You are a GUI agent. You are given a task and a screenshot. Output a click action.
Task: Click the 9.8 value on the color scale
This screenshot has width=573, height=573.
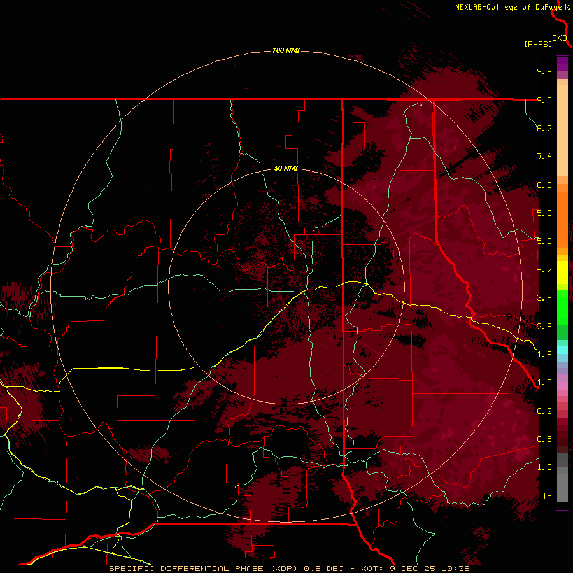544,71
